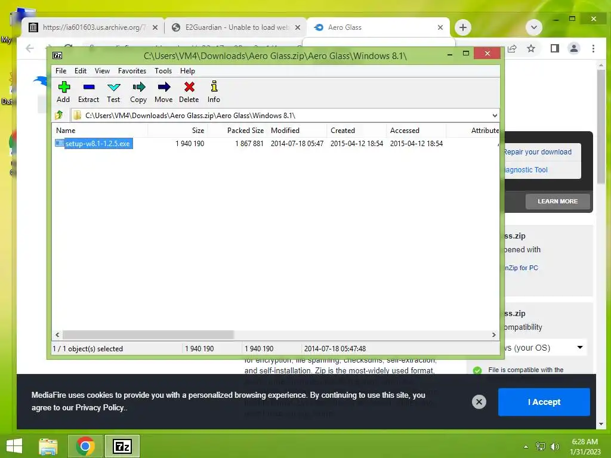The height and width of the screenshot is (458, 611).
Task: Open a new Chrome tab
Action: pos(463,27)
